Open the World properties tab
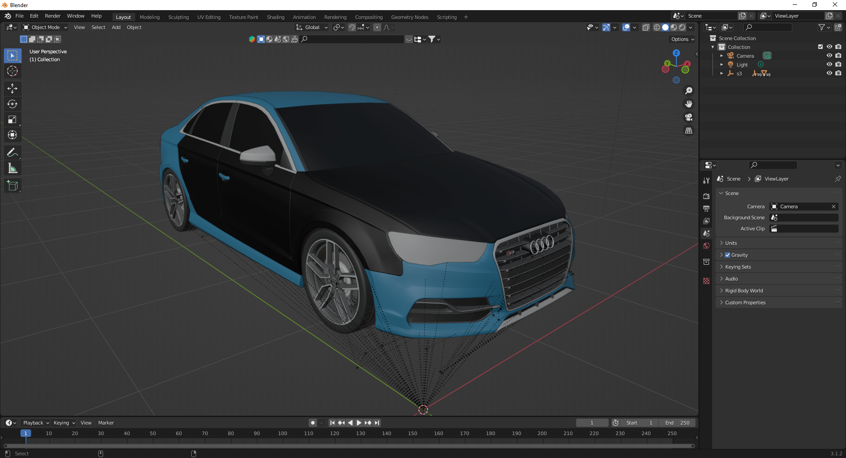Screen dimensions: 846x458 (x=706, y=246)
